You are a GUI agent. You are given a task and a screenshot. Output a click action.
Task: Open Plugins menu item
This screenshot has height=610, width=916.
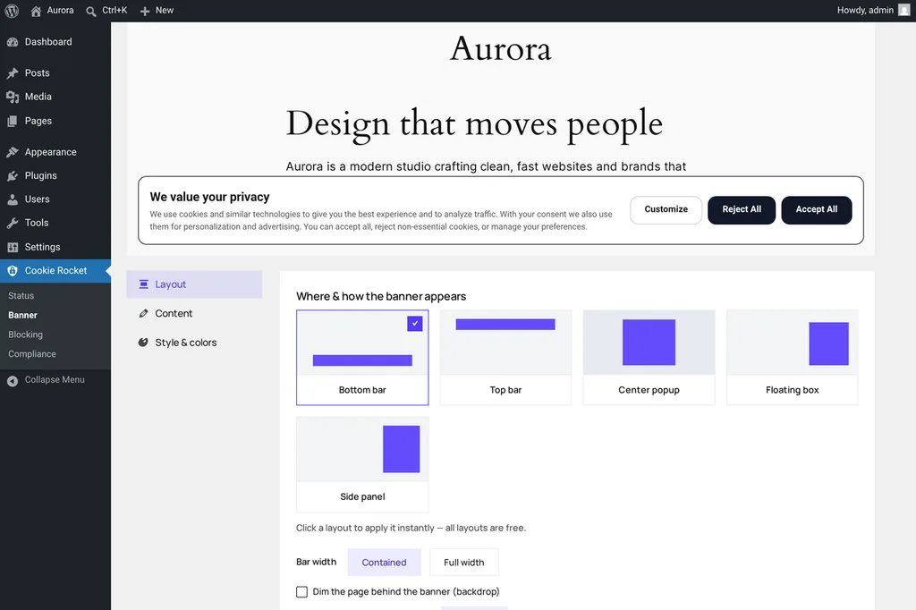(x=55, y=176)
